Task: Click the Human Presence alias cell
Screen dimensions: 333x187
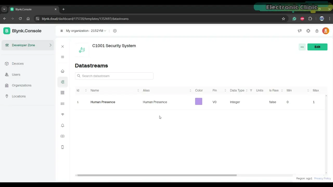Action: pos(155,102)
